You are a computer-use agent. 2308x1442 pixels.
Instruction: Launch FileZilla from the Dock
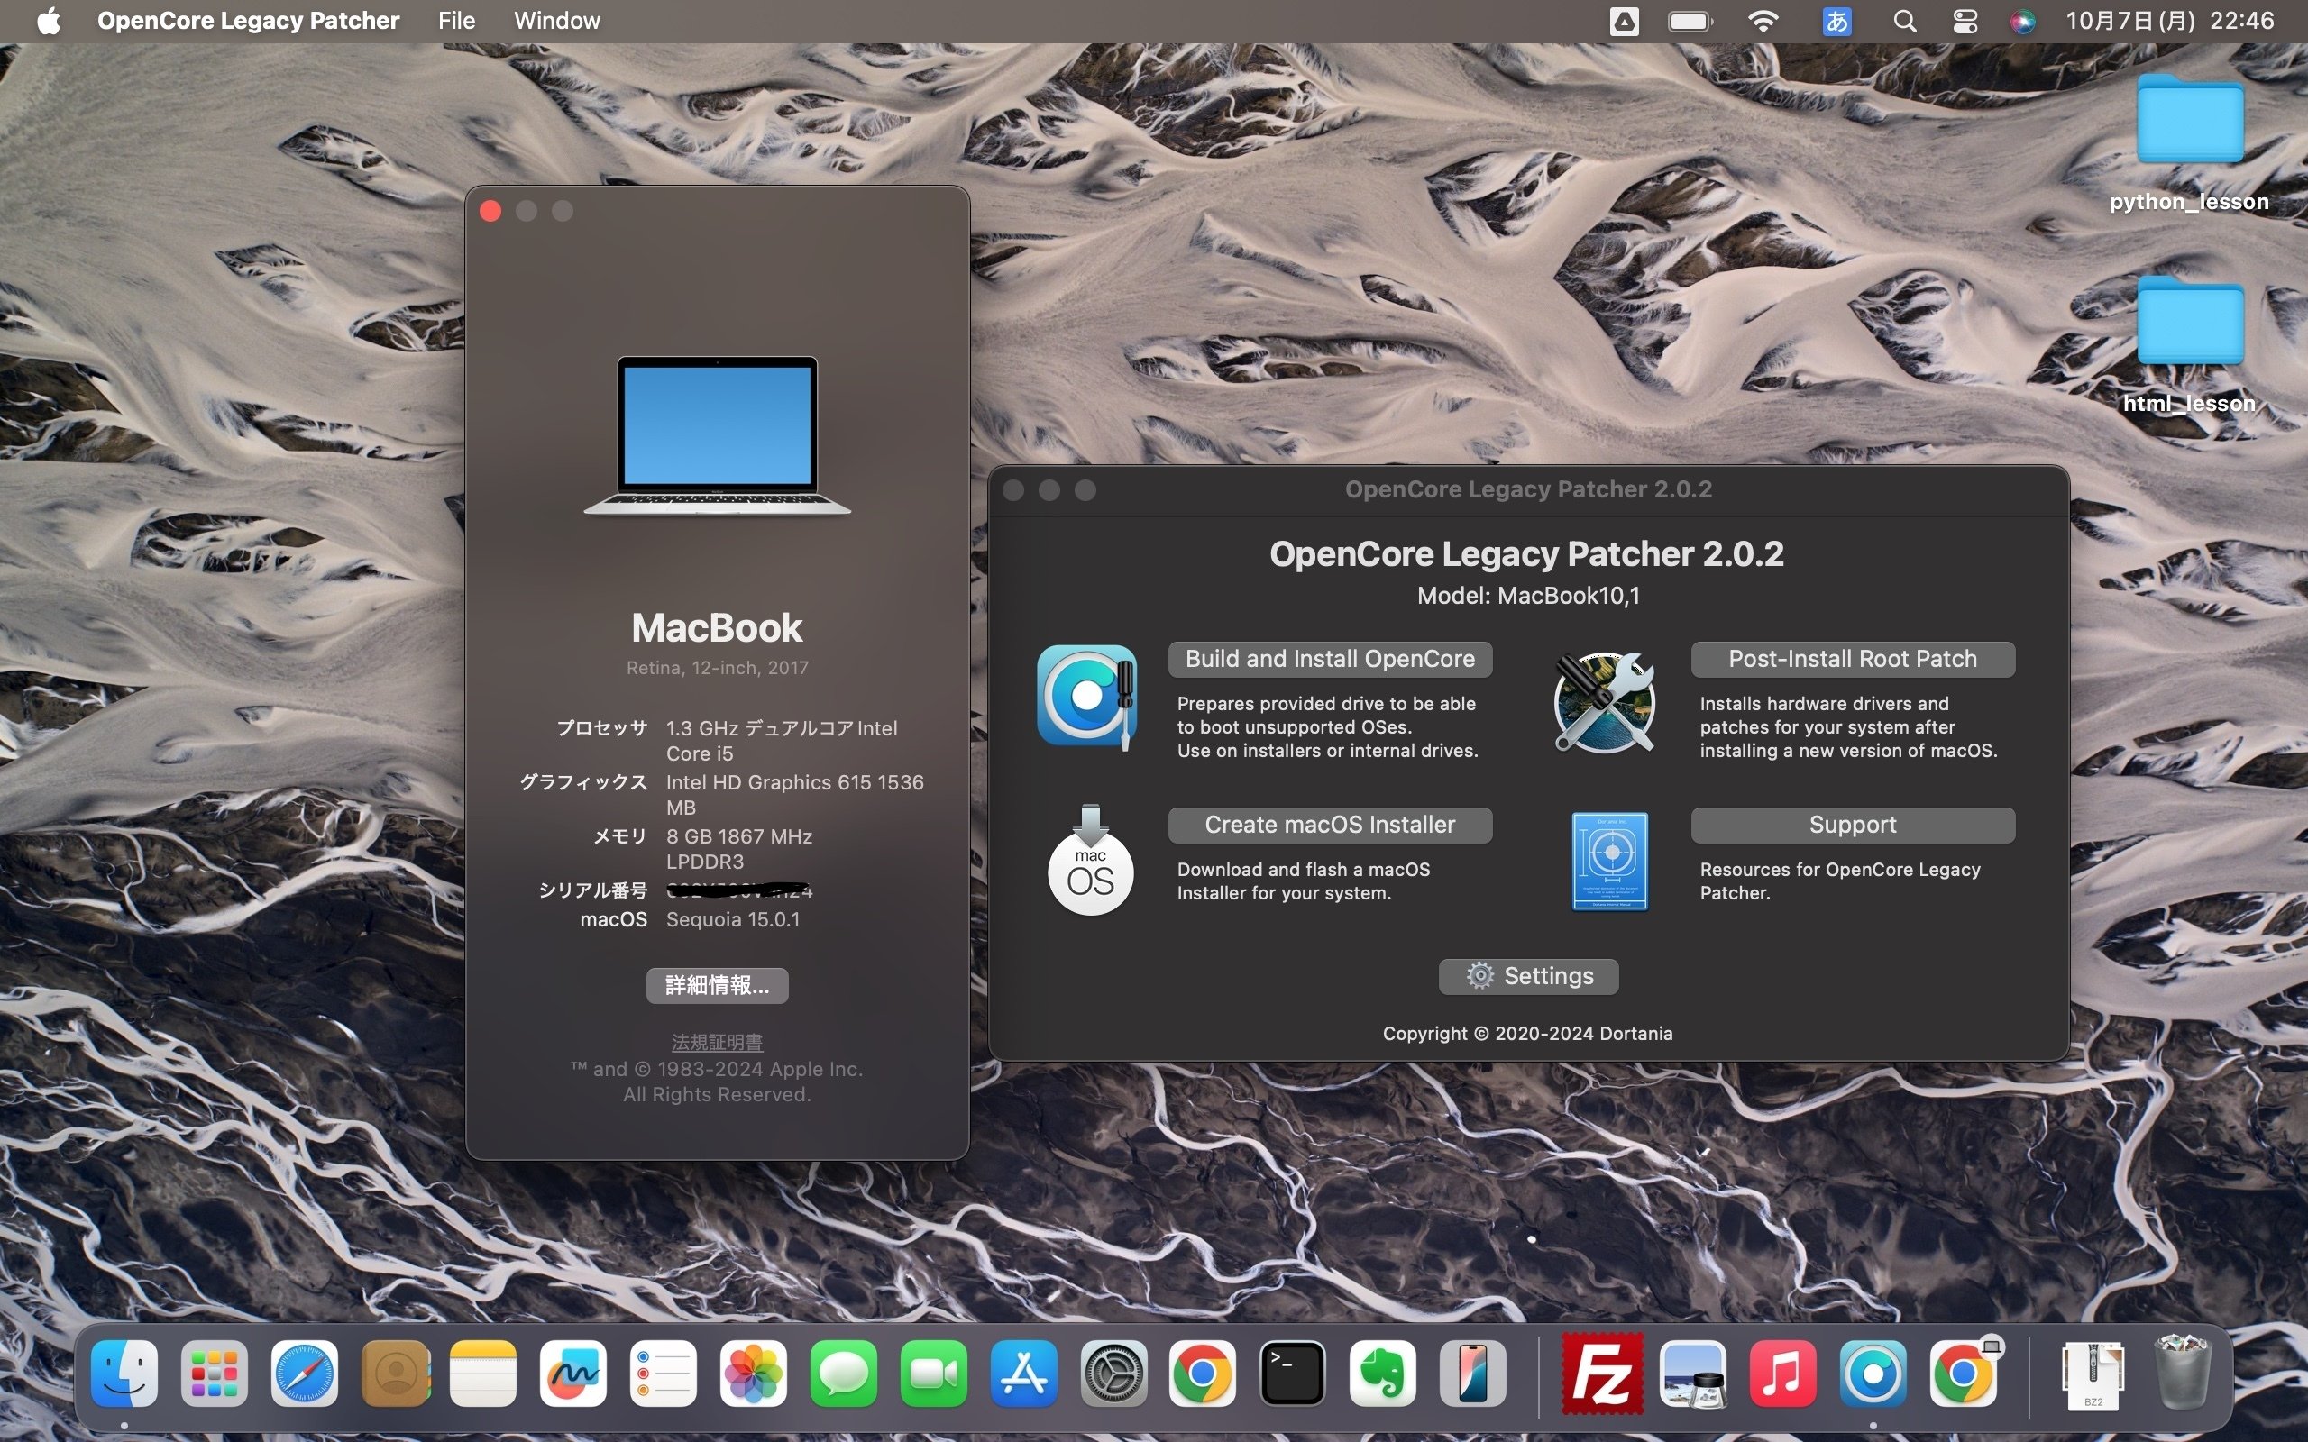click(1602, 1374)
